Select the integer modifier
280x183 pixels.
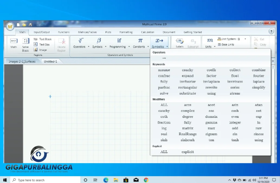(235, 122)
